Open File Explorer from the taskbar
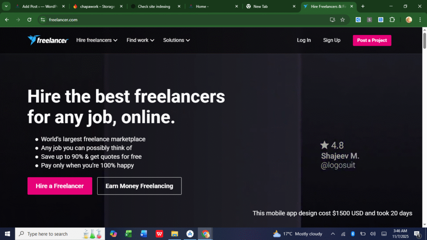This screenshot has width=427, height=240. tap(175, 234)
